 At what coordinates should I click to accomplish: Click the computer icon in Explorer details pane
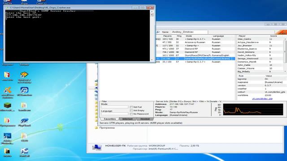tap(97, 147)
